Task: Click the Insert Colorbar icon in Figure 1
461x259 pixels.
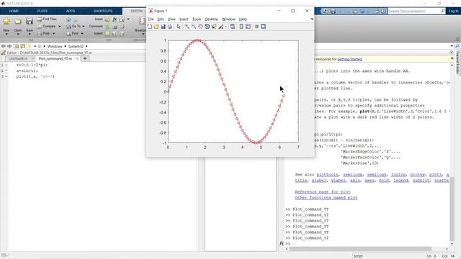Action: [x=241, y=27]
